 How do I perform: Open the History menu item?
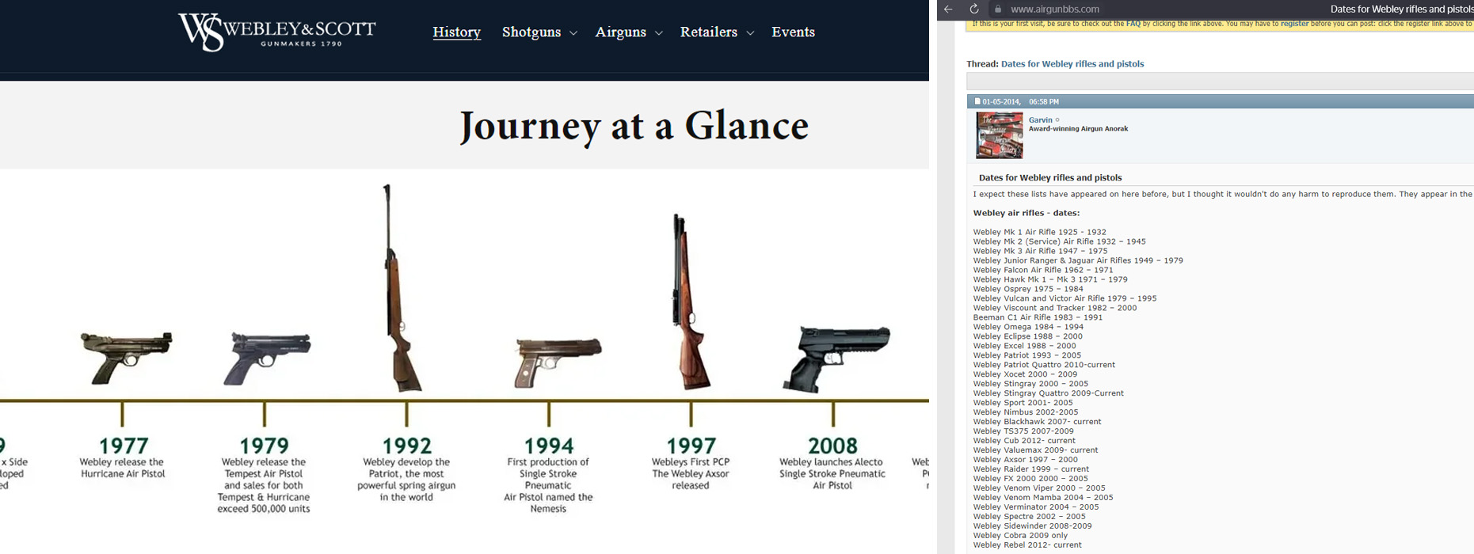click(457, 32)
